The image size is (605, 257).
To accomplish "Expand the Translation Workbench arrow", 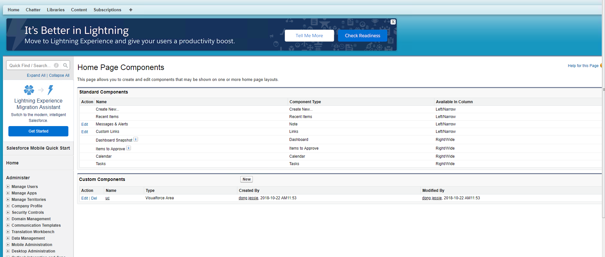I will 8,232.
